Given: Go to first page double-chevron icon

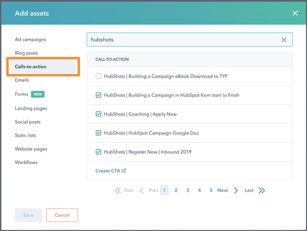Looking at the screenshot, I should pyautogui.click(x=118, y=190).
